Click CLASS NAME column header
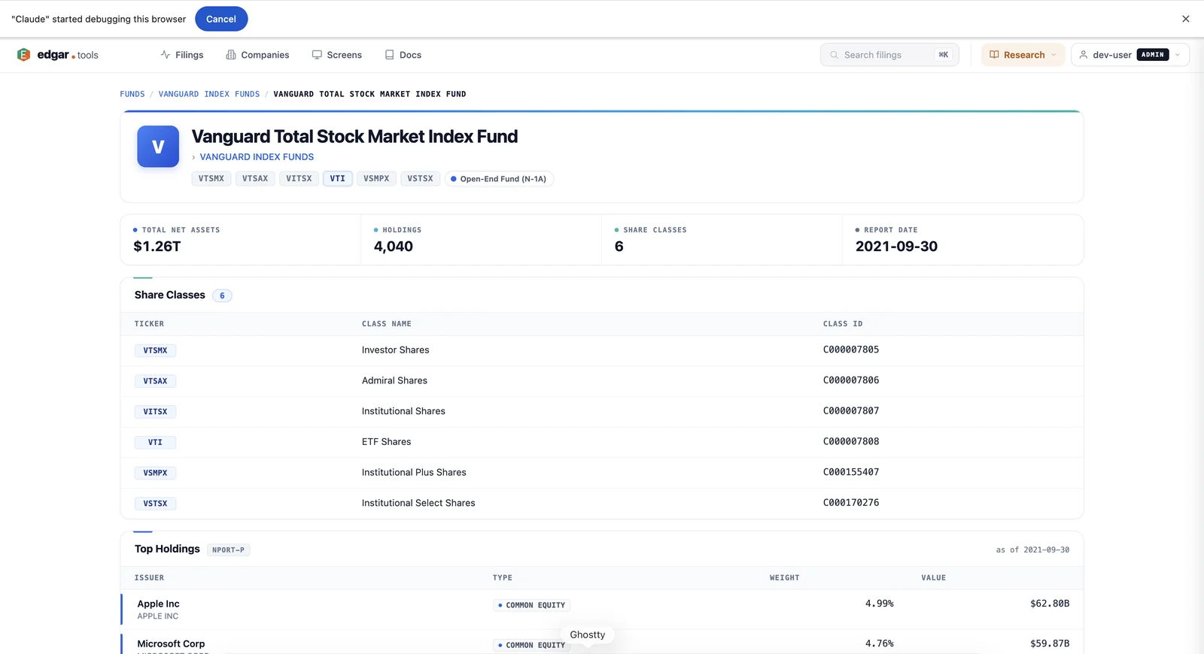 pos(387,324)
